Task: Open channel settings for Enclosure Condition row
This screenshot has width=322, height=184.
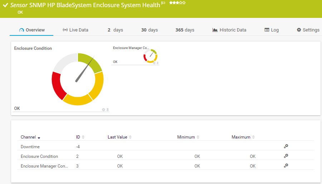Action: point(286,156)
